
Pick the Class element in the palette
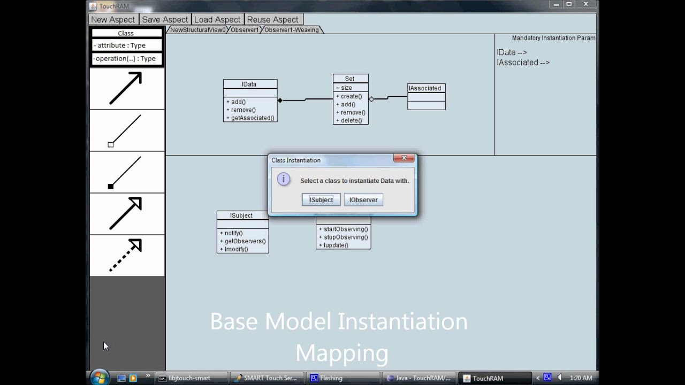[x=126, y=33]
